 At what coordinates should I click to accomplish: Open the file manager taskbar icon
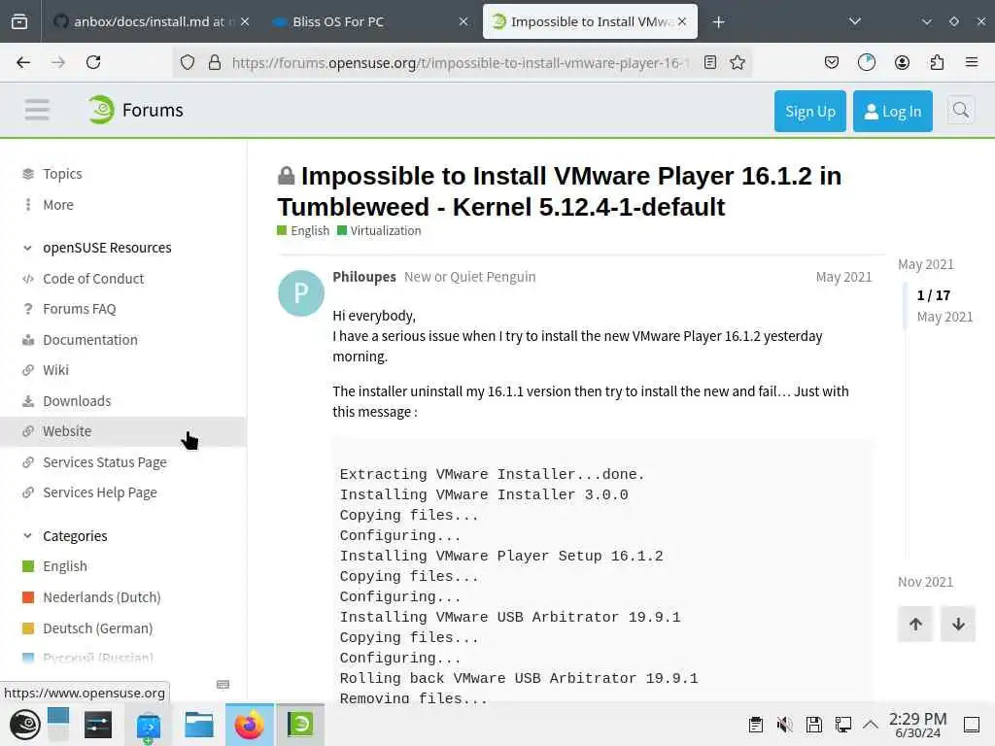click(198, 725)
